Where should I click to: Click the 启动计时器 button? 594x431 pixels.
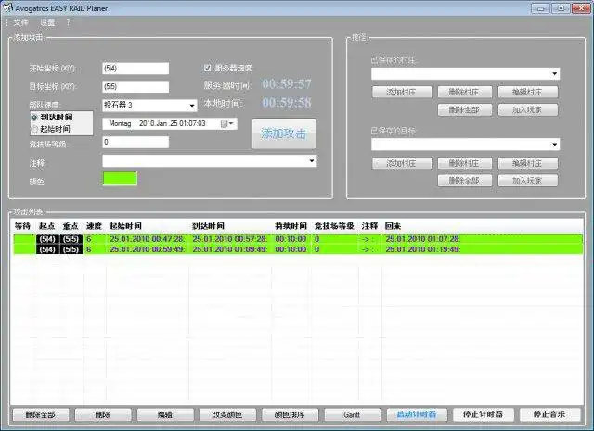click(417, 414)
